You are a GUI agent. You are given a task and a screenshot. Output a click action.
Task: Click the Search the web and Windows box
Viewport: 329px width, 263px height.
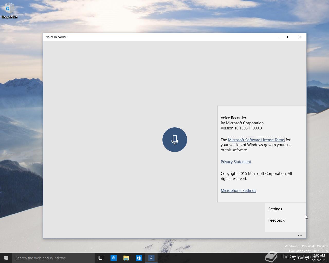tap(53, 258)
